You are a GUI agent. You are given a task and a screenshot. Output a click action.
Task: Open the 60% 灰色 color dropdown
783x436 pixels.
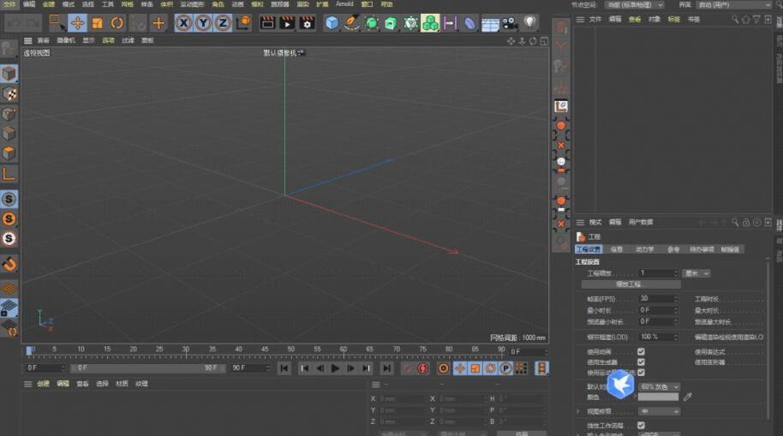click(x=660, y=386)
